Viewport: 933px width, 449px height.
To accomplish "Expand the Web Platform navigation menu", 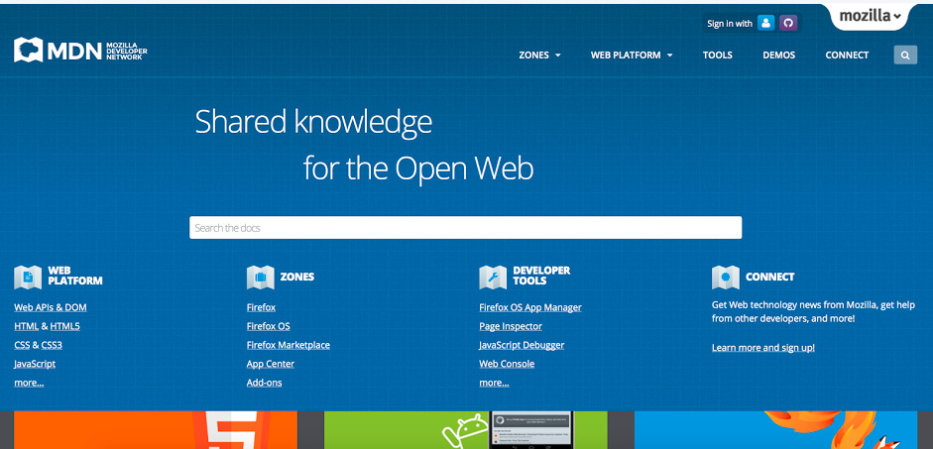I will pyautogui.click(x=632, y=56).
